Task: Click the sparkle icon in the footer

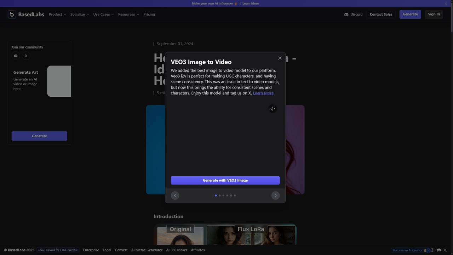Action: (432, 250)
